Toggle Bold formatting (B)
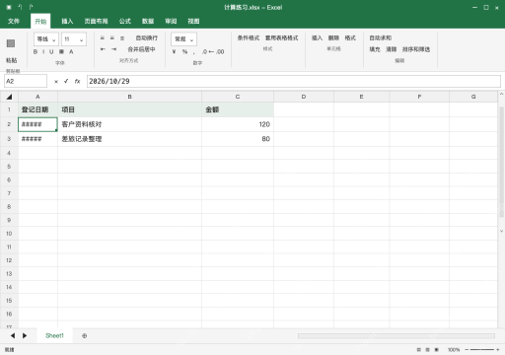505x355 pixels. (36, 51)
